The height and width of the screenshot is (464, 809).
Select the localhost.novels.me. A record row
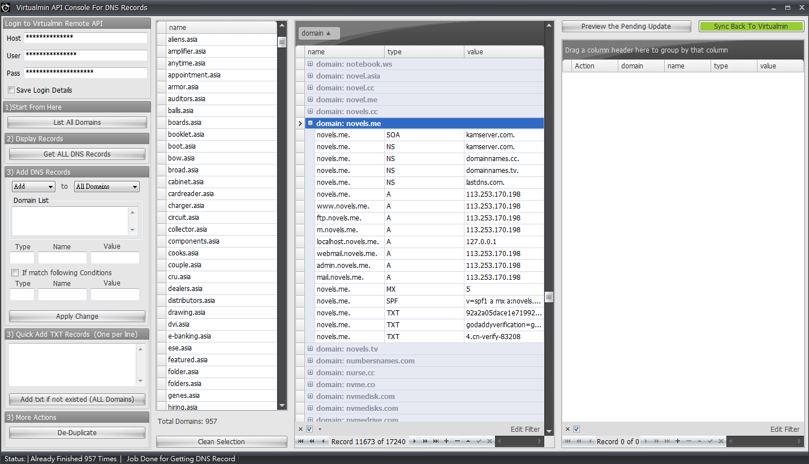click(429, 241)
